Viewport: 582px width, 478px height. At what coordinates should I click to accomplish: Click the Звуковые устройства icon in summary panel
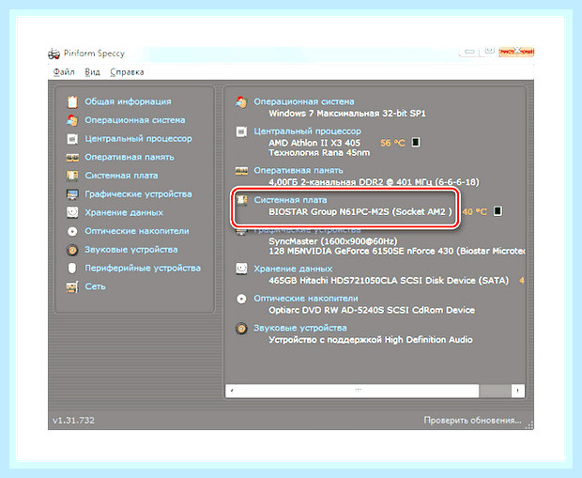point(241,329)
